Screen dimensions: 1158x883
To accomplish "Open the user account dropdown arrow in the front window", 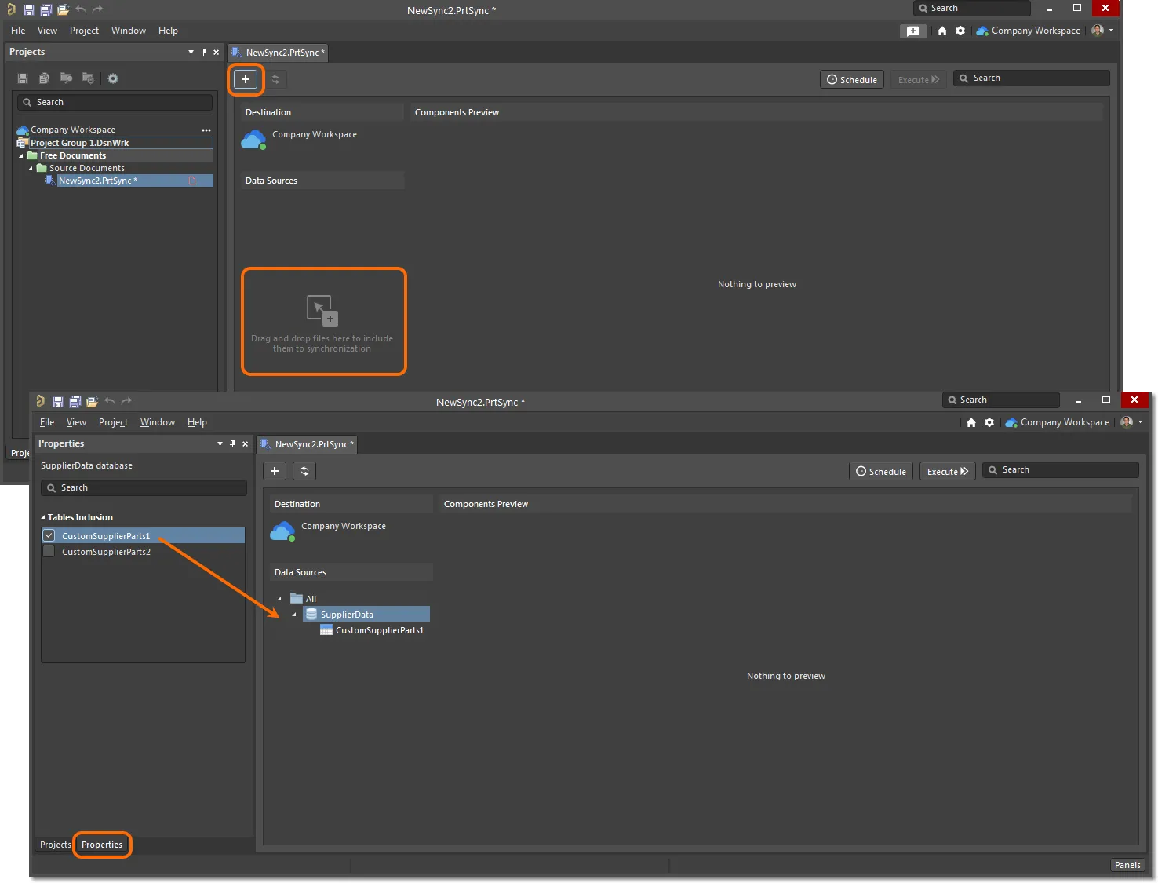I will coord(1140,422).
